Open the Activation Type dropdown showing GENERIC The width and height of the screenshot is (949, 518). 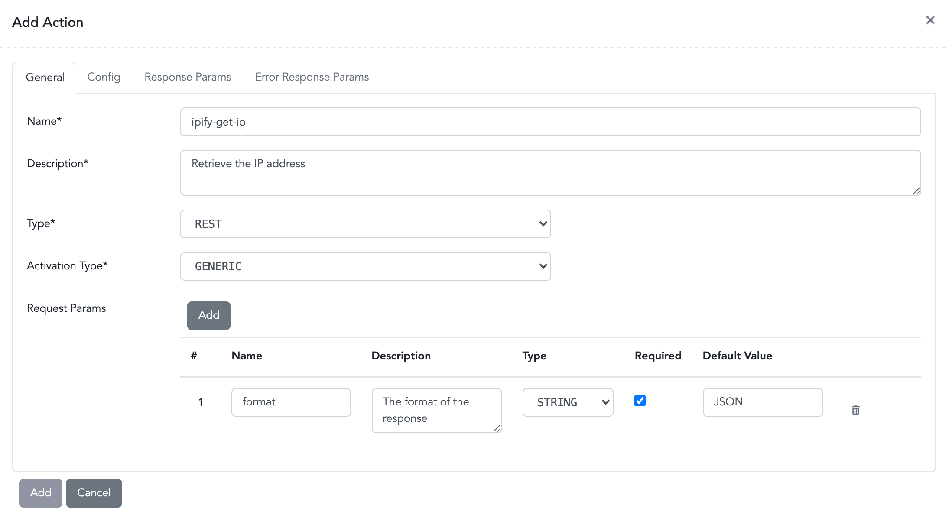[365, 266]
